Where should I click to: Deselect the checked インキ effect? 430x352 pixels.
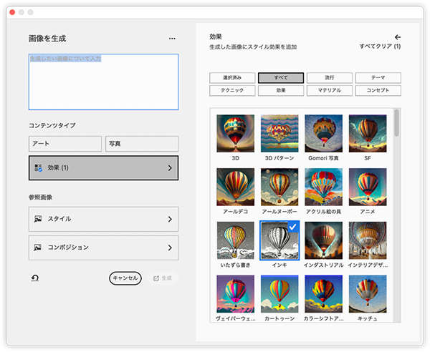[279, 240]
